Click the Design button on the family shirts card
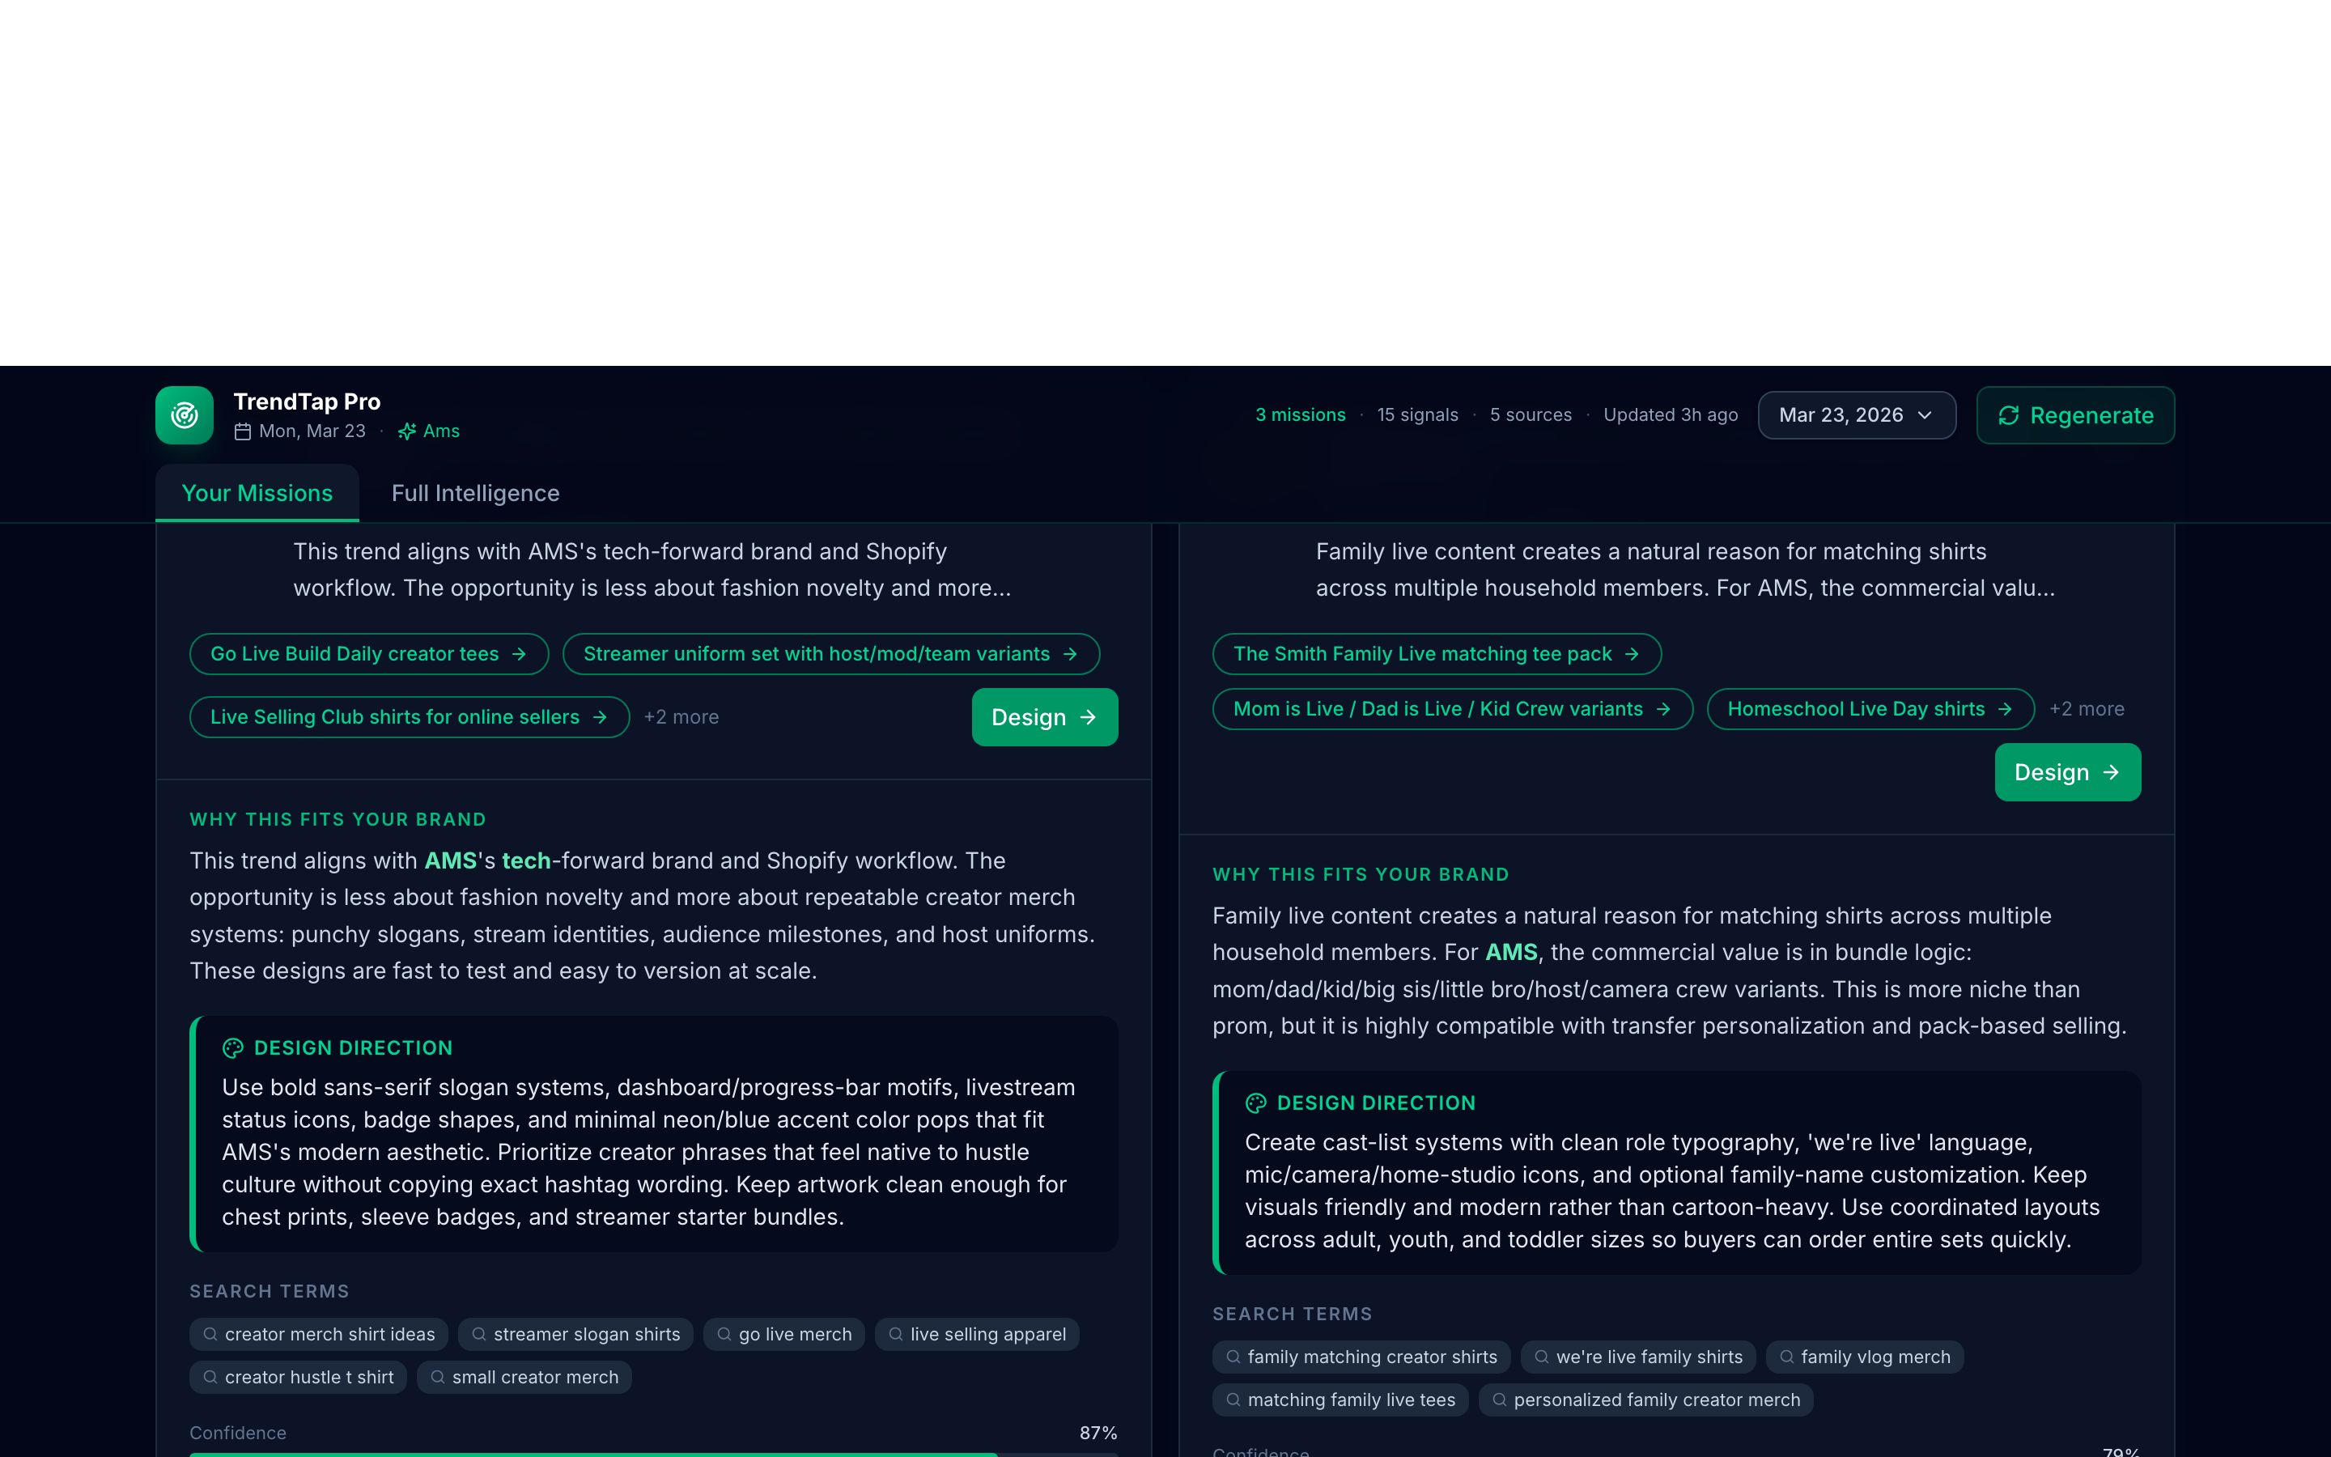Screen dimensions: 2331x1457 pos(2067,772)
